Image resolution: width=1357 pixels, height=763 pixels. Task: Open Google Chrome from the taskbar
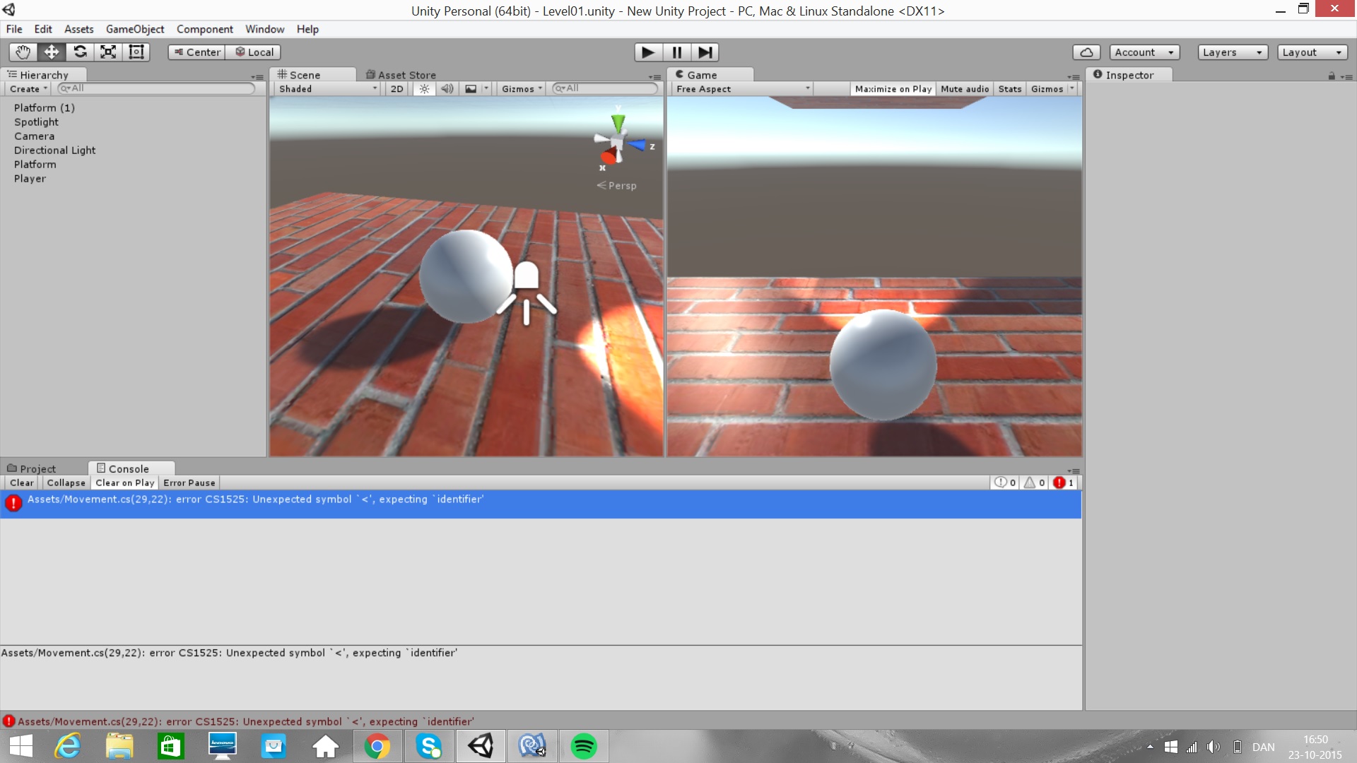tap(377, 746)
